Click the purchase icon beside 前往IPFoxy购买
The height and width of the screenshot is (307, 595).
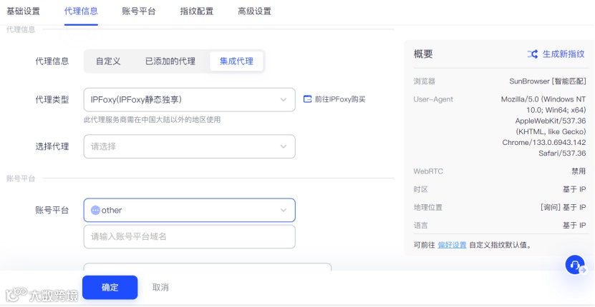(307, 99)
